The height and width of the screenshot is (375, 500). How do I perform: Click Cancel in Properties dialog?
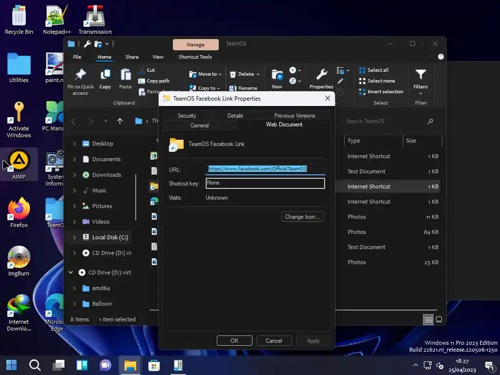coord(274,340)
